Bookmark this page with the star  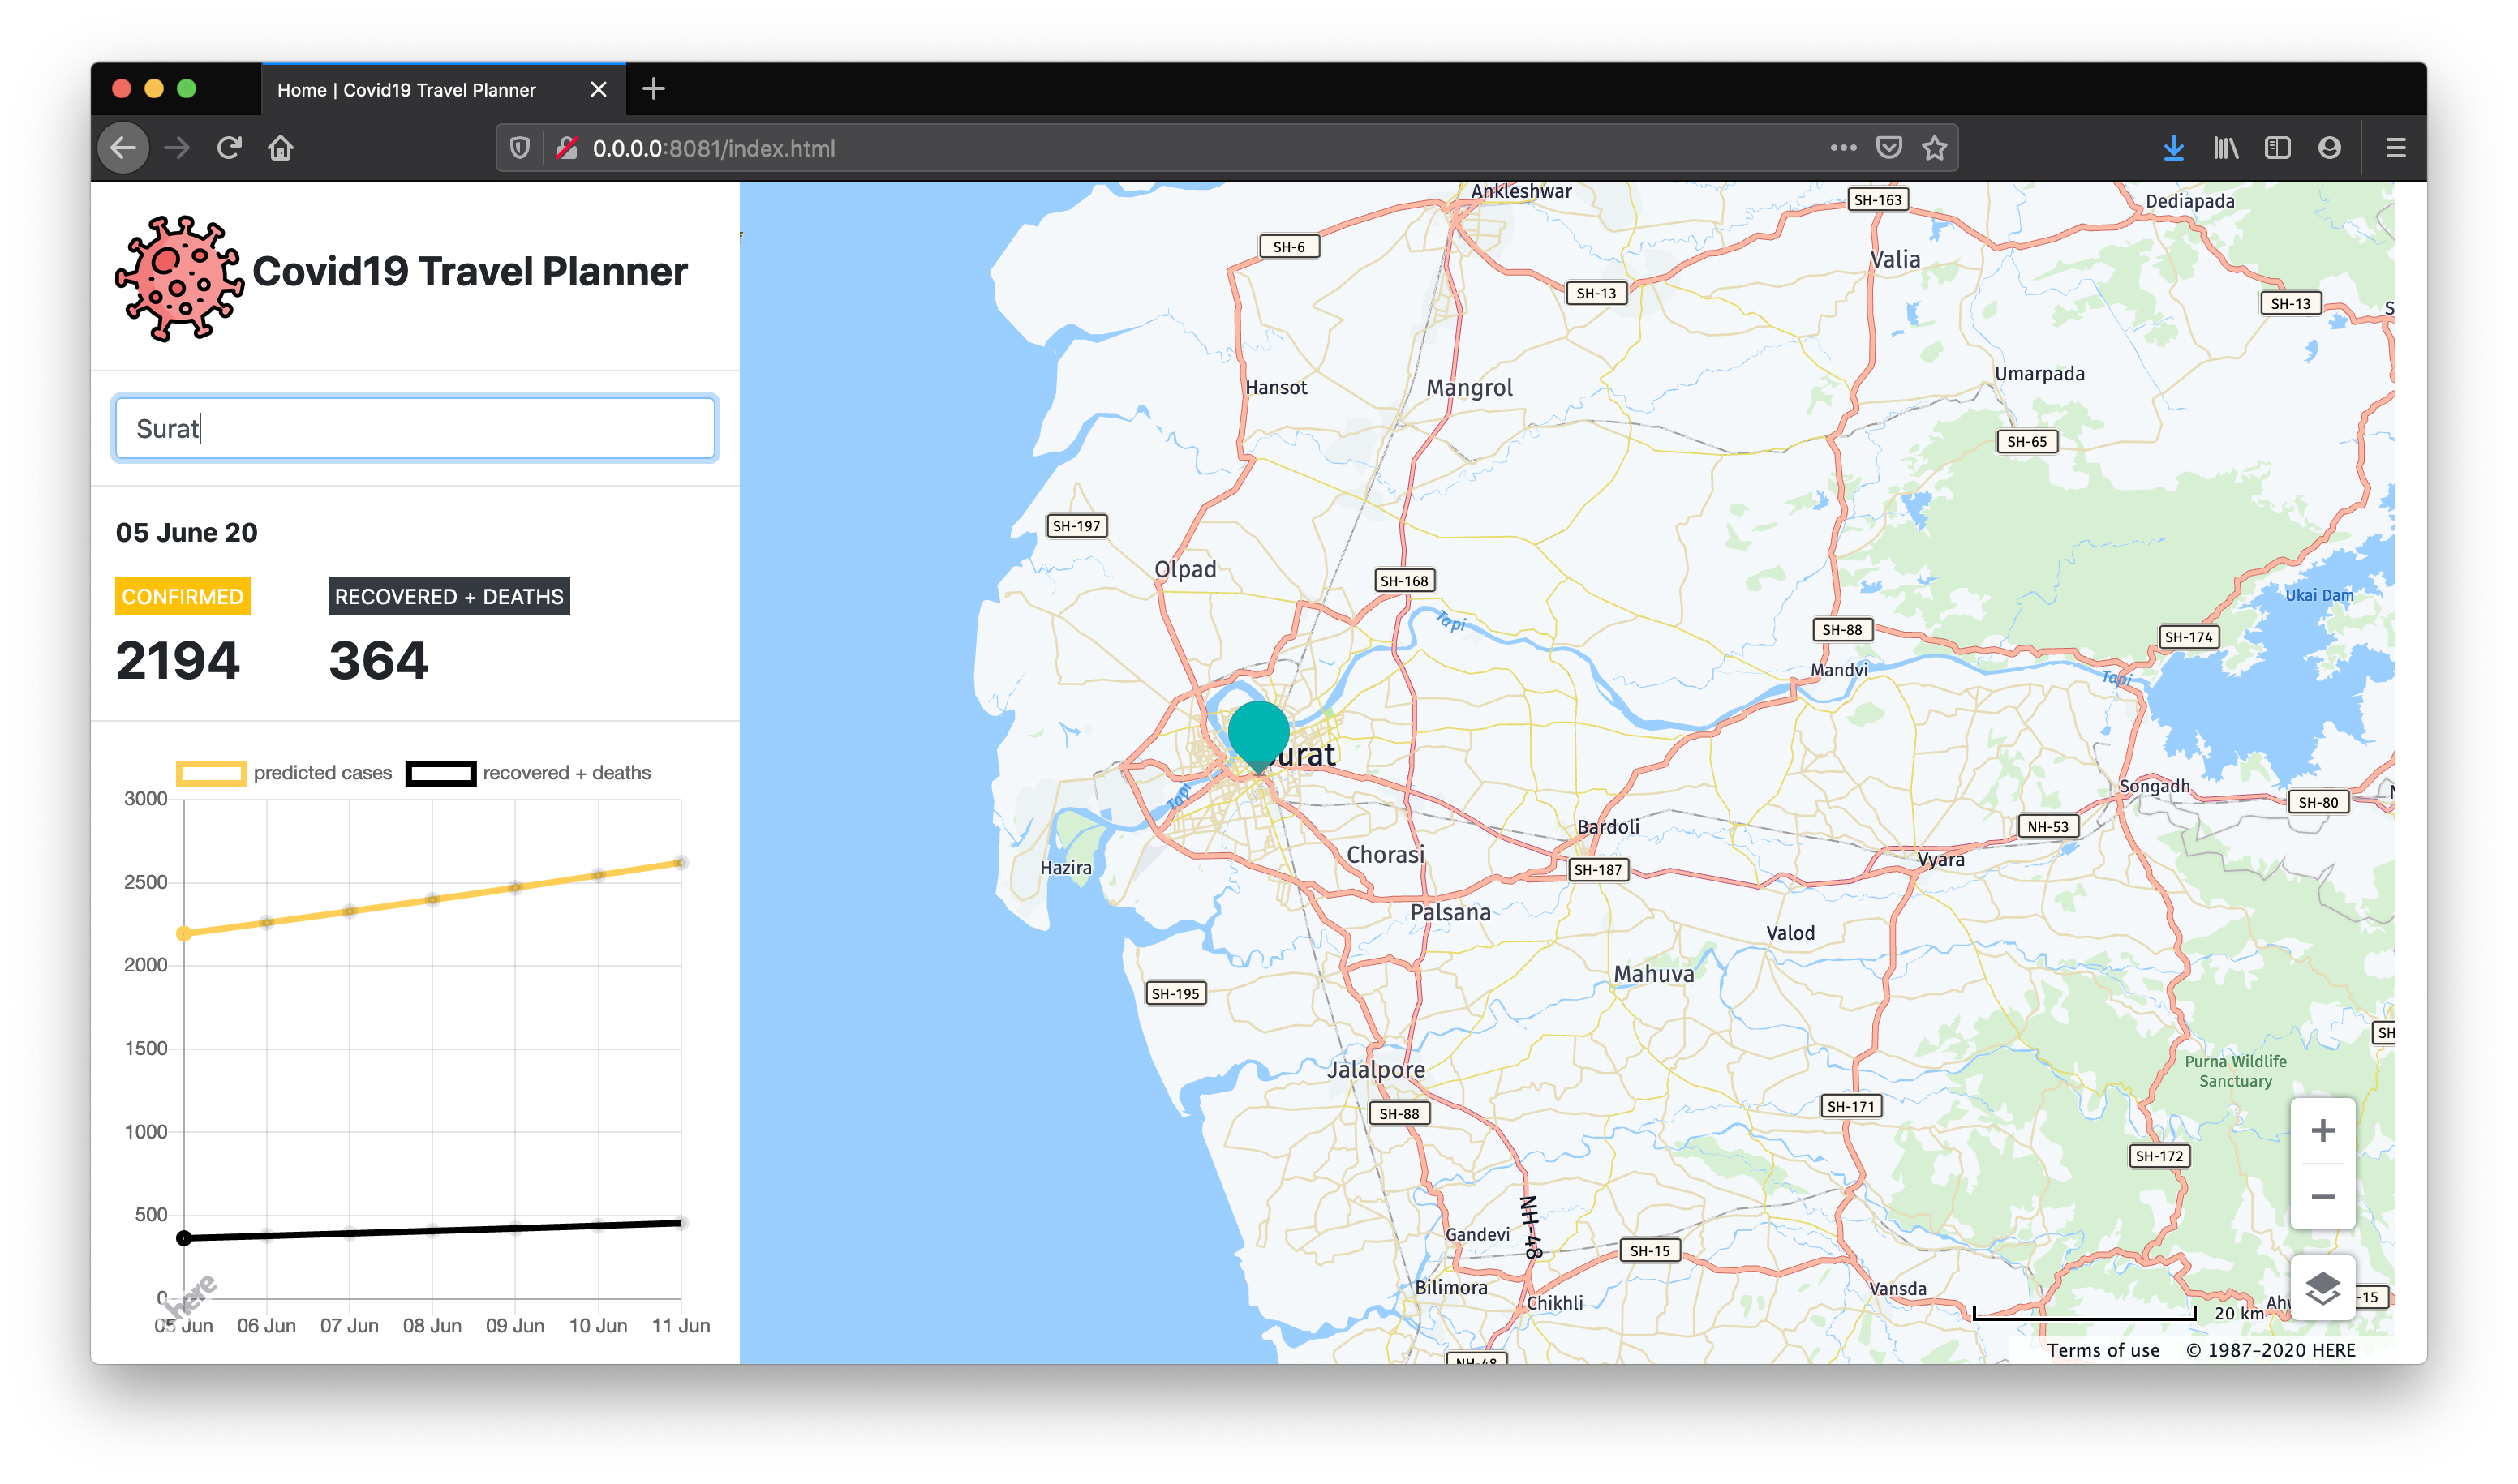click(x=1934, y=148)
